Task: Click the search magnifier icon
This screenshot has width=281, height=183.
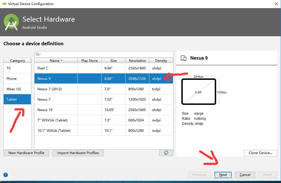Action: [x=38, y=54]
